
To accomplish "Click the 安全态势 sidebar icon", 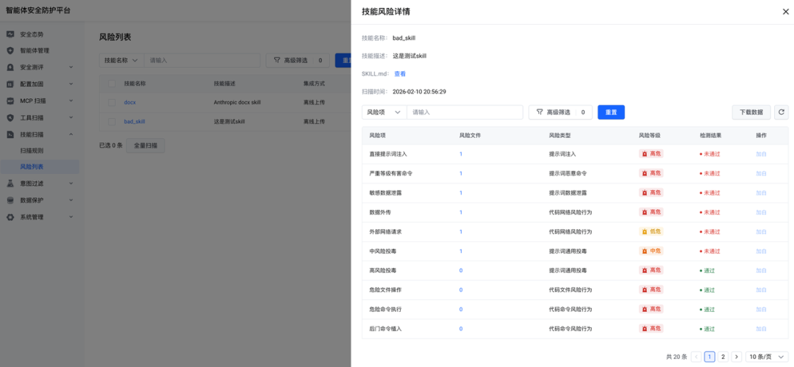I will (10, 34).
